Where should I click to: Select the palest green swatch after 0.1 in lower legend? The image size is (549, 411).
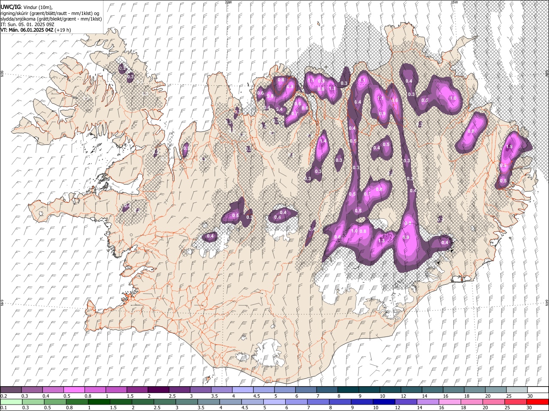click(11, 402)
